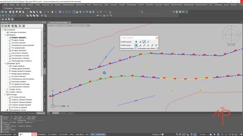Select green diamond icon in start condition row

(x=136, y=42)
